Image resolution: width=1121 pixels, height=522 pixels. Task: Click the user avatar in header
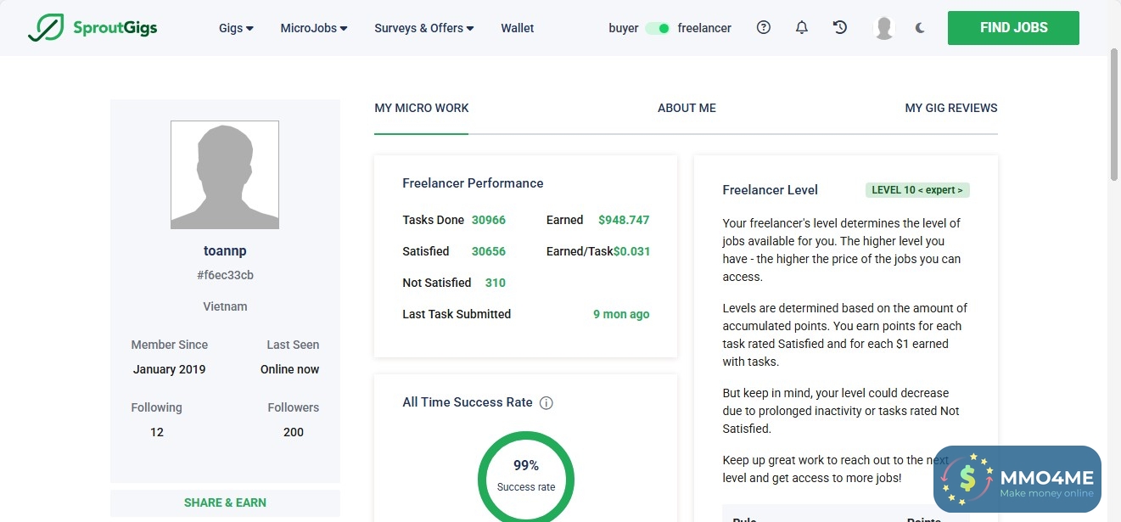tap(884, 28)
